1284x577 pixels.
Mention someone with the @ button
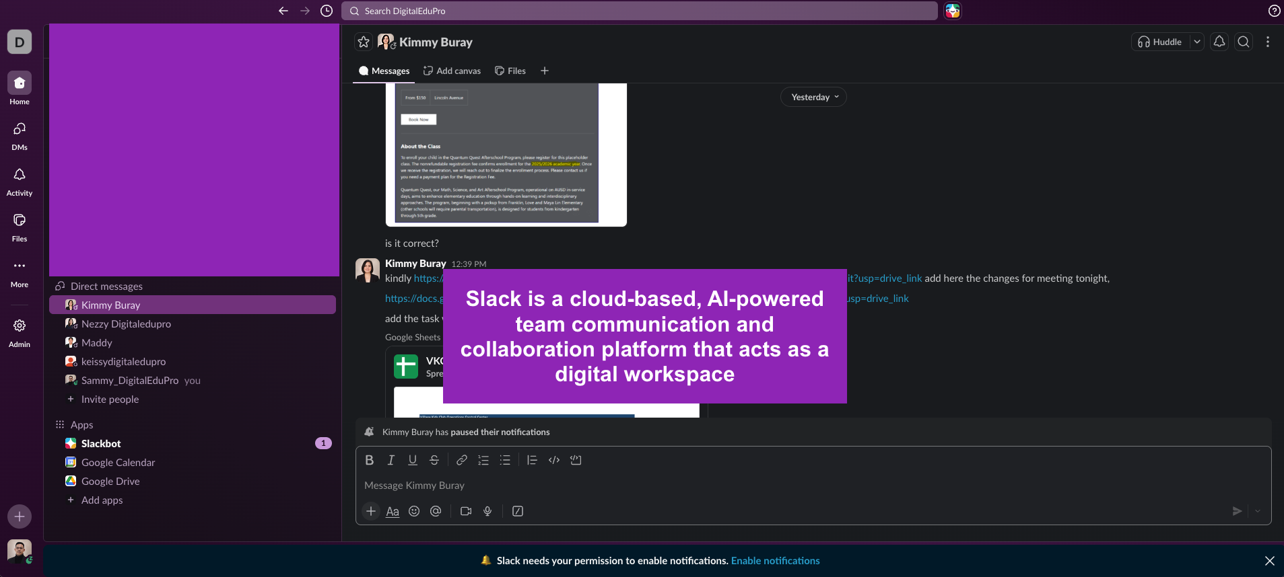(x=436, y=511)
